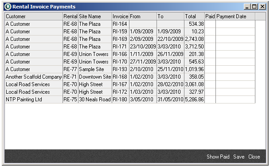Click the Total column header
This screenshot has width=270, height=167.
coord(194,16)
